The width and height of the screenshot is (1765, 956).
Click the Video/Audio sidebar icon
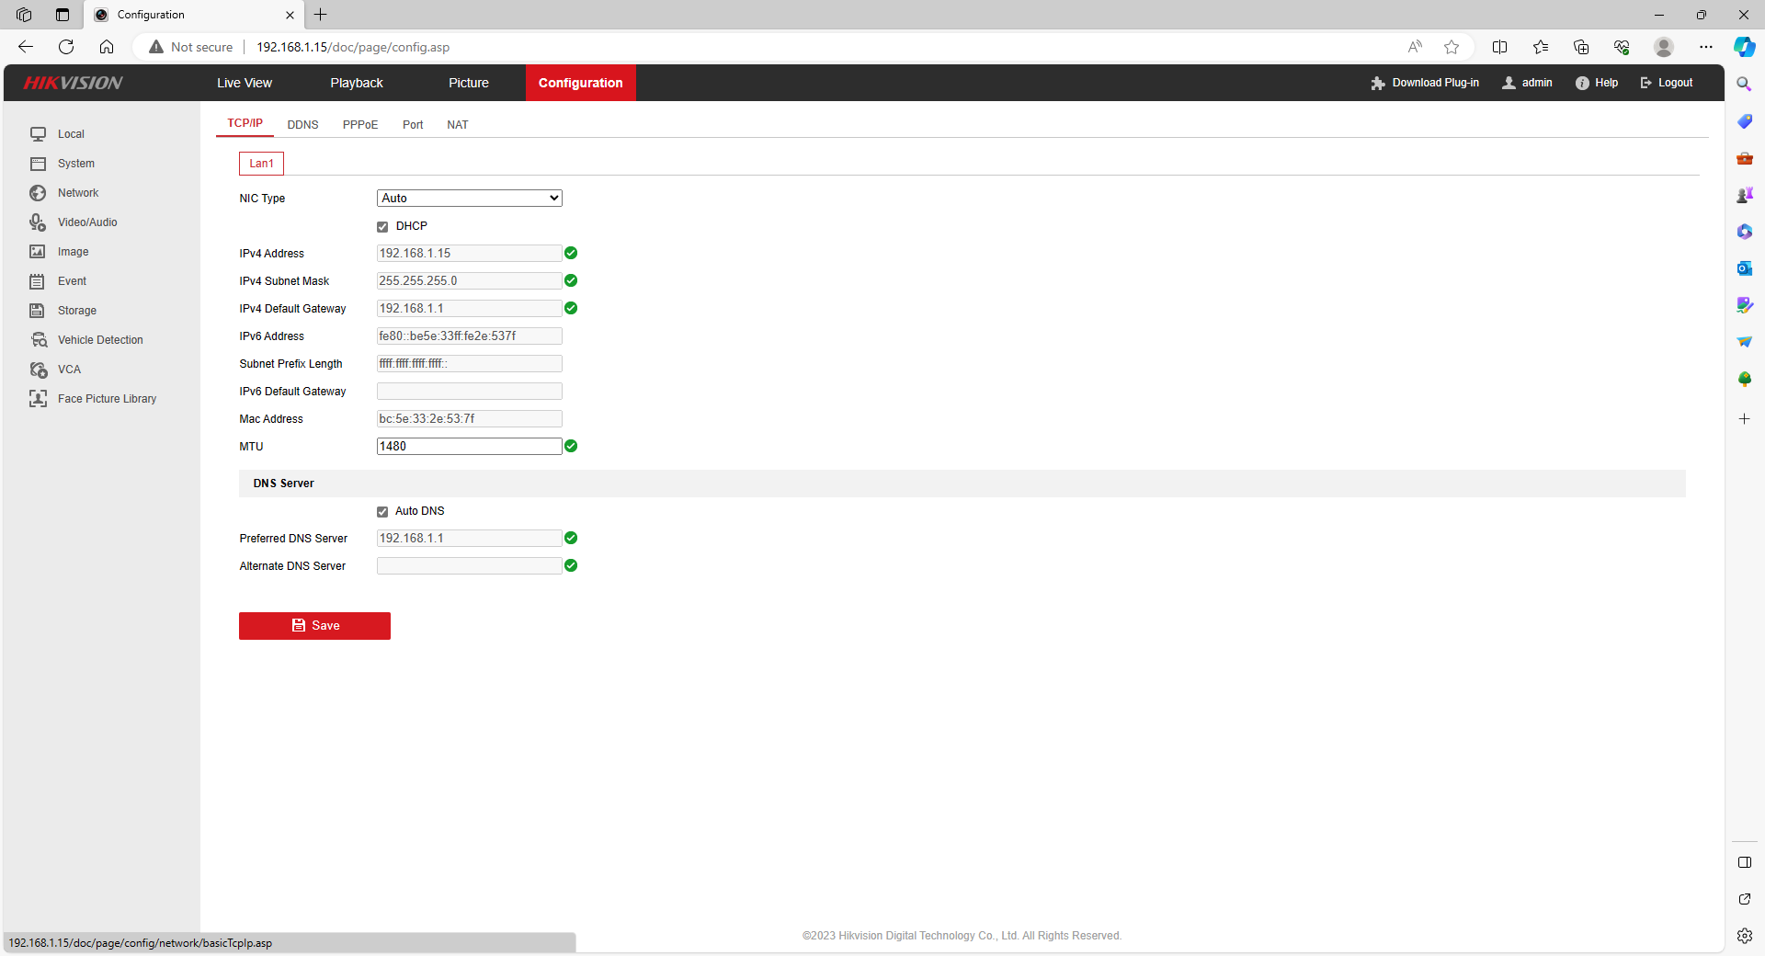38,222
